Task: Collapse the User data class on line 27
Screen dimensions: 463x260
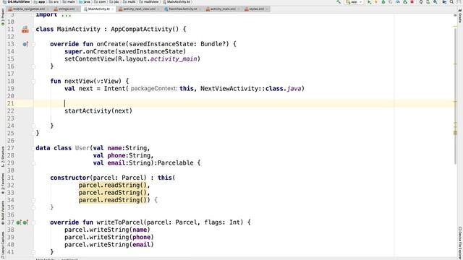Action: click(34, 148)
